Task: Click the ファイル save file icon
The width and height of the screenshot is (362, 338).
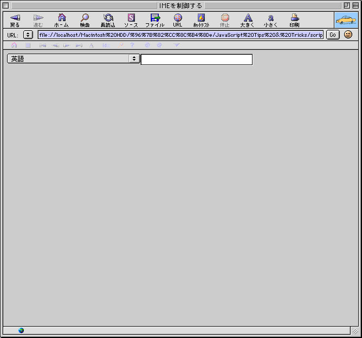Action: [x=155, y=17]
